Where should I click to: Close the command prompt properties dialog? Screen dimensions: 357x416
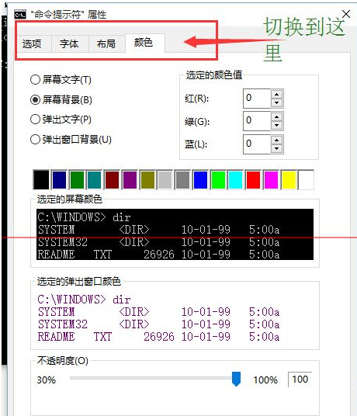tap(346, 14)
